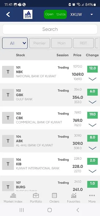The width and height of the screenshot is (100, 216).
Task: Expand the ABK row chevron
Action: (x=92, y=148)
